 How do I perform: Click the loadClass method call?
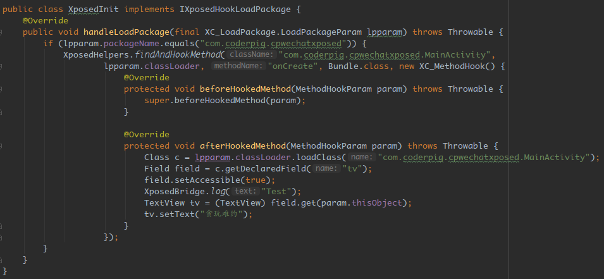pos(320,158)
